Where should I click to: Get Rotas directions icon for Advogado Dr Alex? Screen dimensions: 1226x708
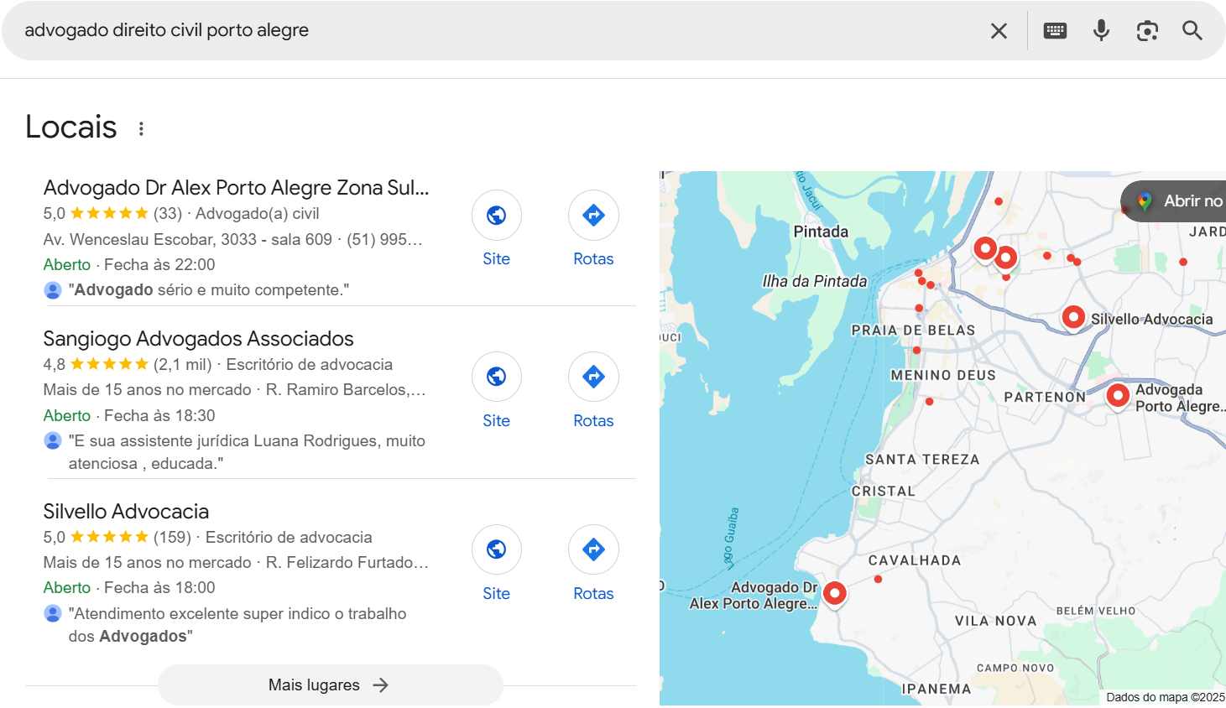coord(593,216)
